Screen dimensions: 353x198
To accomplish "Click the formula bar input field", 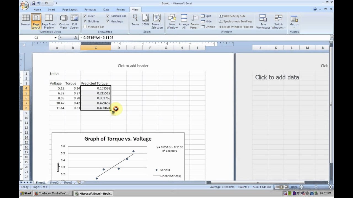I will (x=204, y=37).
